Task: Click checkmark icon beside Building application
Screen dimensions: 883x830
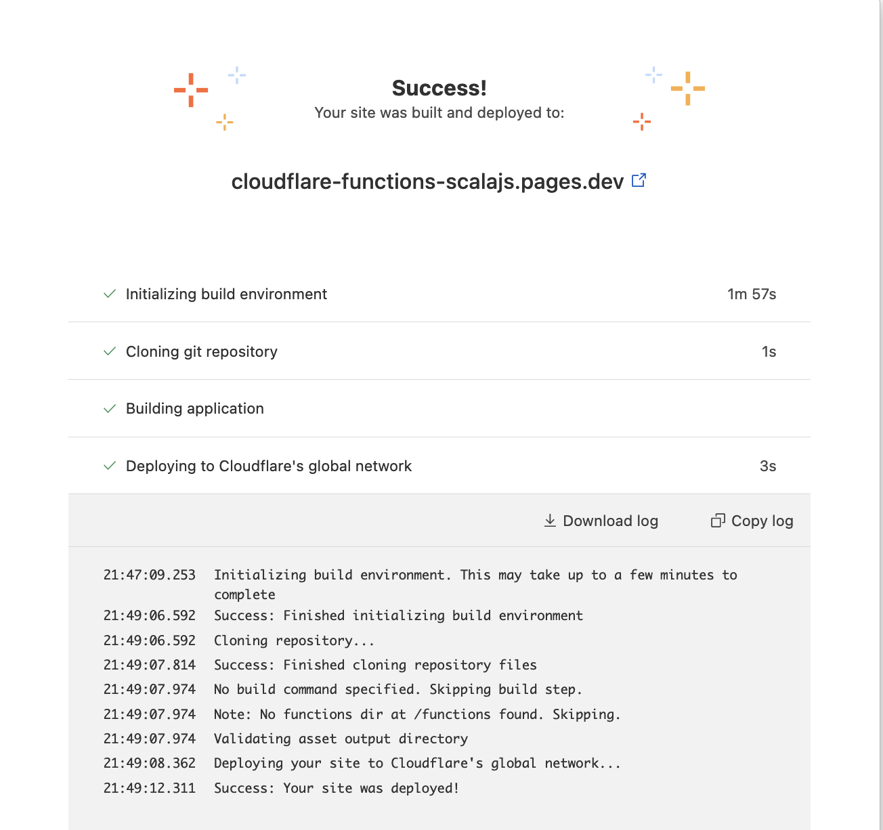Action: pos(110,409)
